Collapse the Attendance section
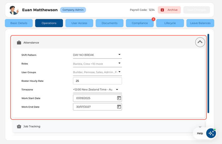Screen dimensions: 222x144 [x=200, y=42]
